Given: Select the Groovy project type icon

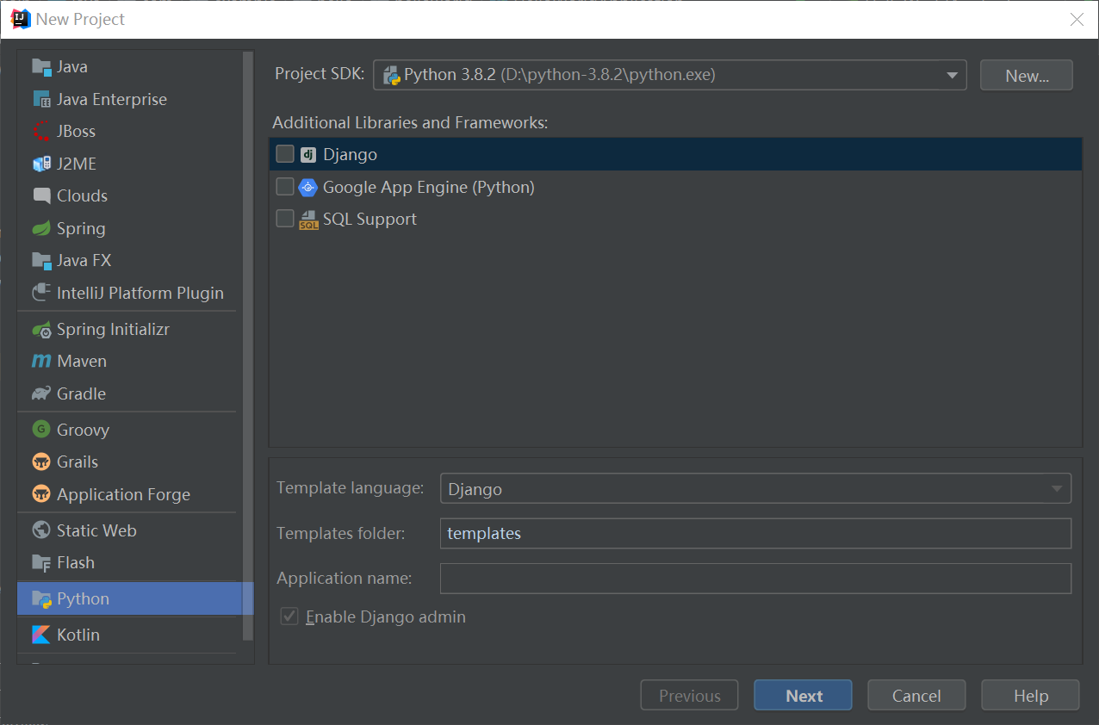Looking at the screenshot, I should pyautogui.click(x=41, y=430).
